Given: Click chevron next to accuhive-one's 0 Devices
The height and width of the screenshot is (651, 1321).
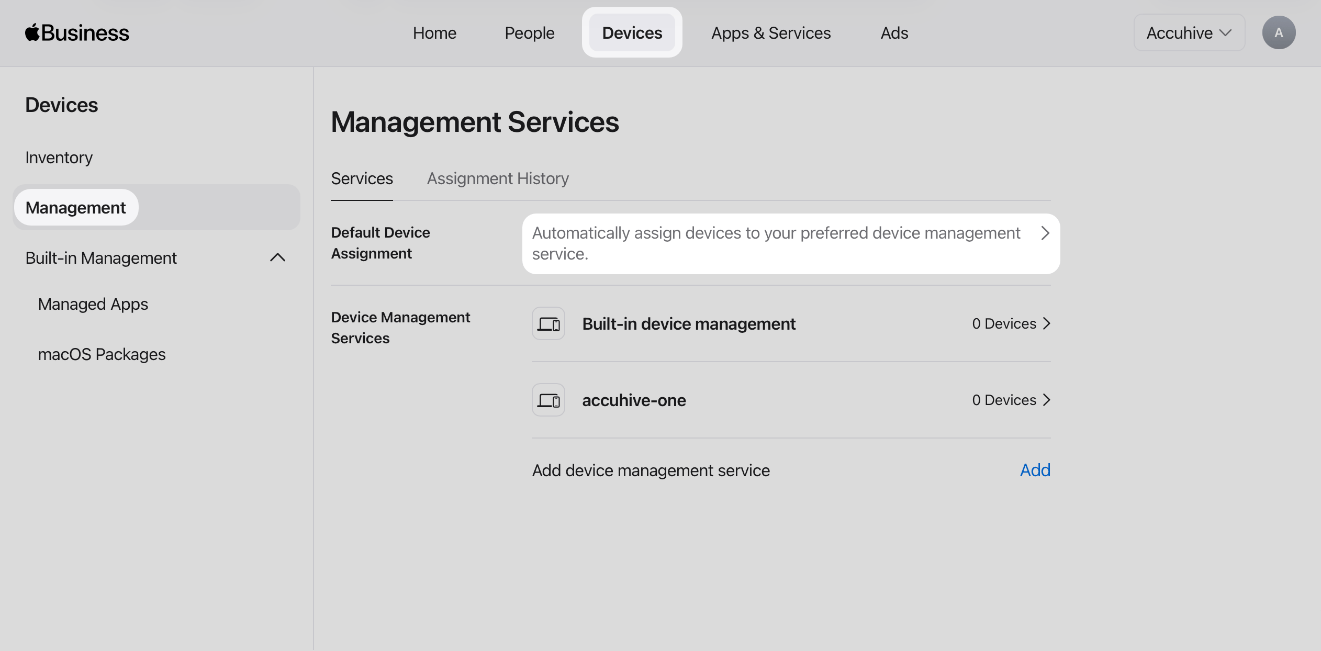Looking at the screenshot, I should click(x=1046, y=400).
